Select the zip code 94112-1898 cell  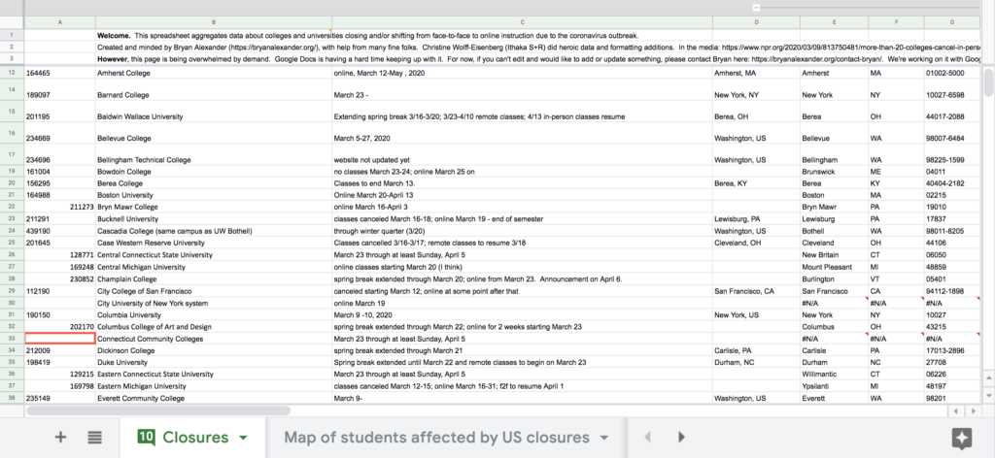pyautogui.click(x=952, y=291)
